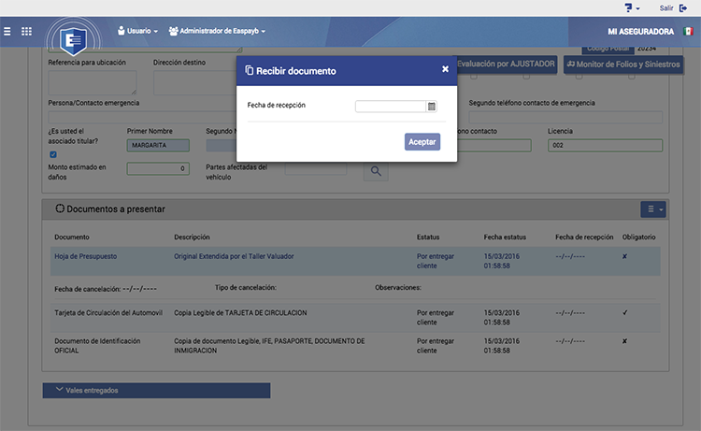701x431 pixels.
Task: Click the search magnifier icon
Action: point(376,171)
